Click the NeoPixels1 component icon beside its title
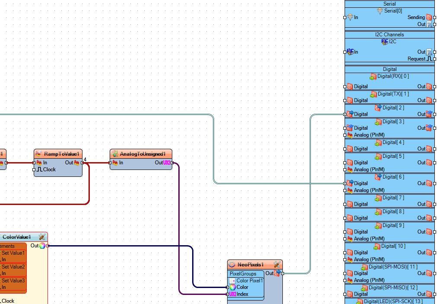The width and height of the screenshot is (437, 304). [232, 264]
